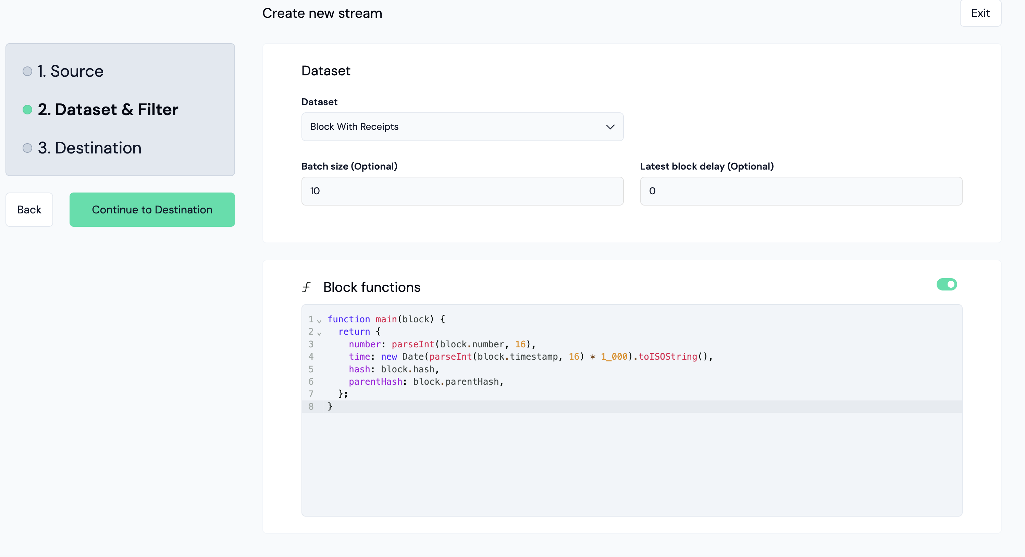The image size is (1025, 557).
Task: Focus the Batch size input field
Action: pos(462,191)
